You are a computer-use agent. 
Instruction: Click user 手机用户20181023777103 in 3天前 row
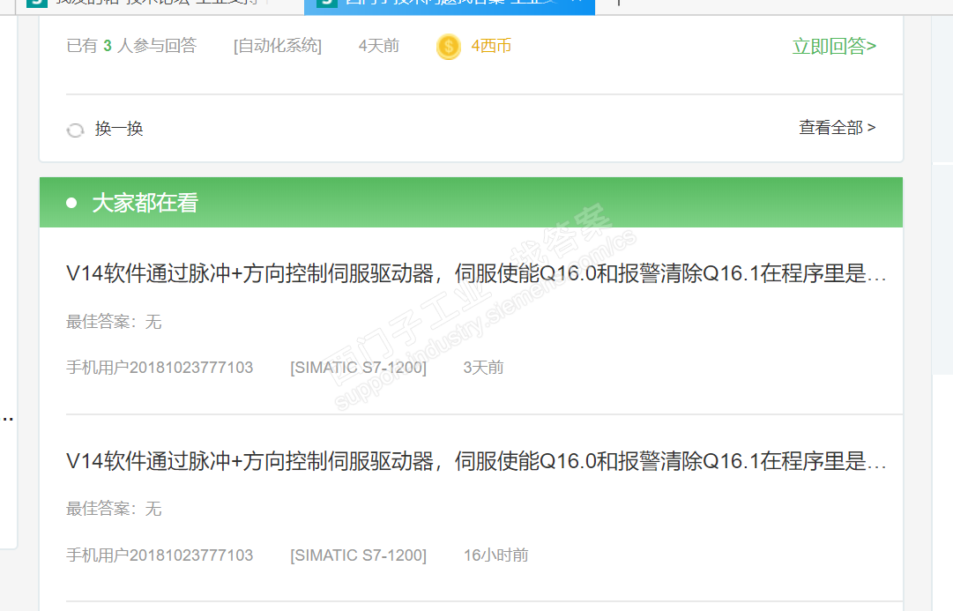(x=160, y=368)
